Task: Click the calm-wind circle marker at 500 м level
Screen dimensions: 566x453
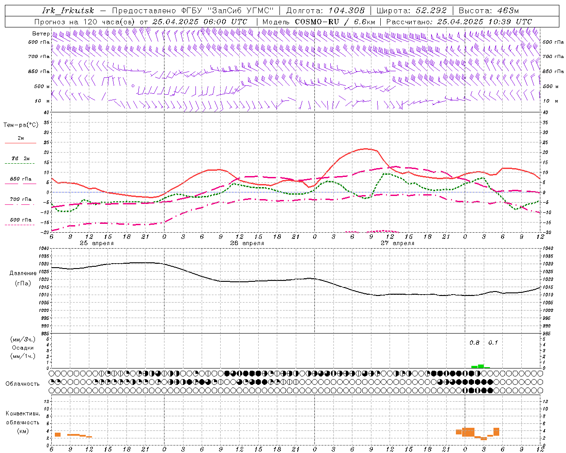Action: pyautogui.click(x=133, y=86)
